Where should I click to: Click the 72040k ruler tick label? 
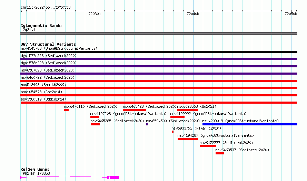193,14
